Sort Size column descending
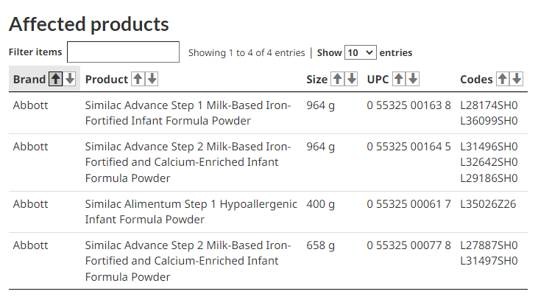The height and width of the screenshot is (297, 538). pos(351,79)
